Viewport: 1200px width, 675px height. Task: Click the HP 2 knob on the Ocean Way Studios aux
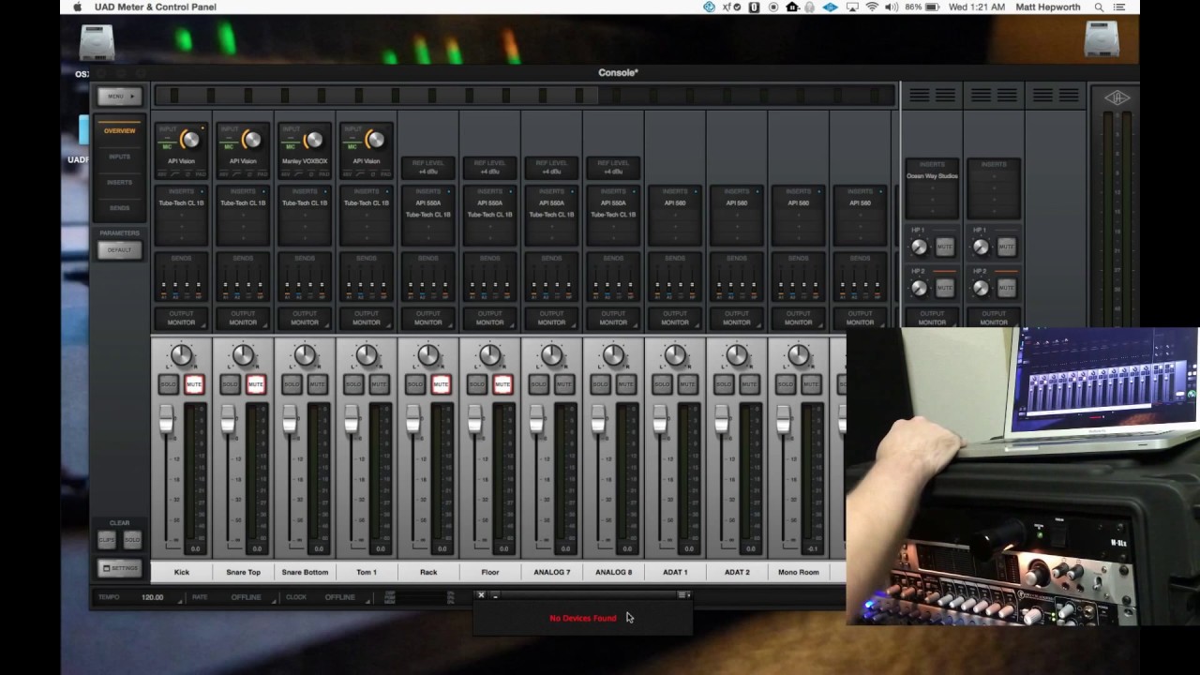[x=919, y=289]
